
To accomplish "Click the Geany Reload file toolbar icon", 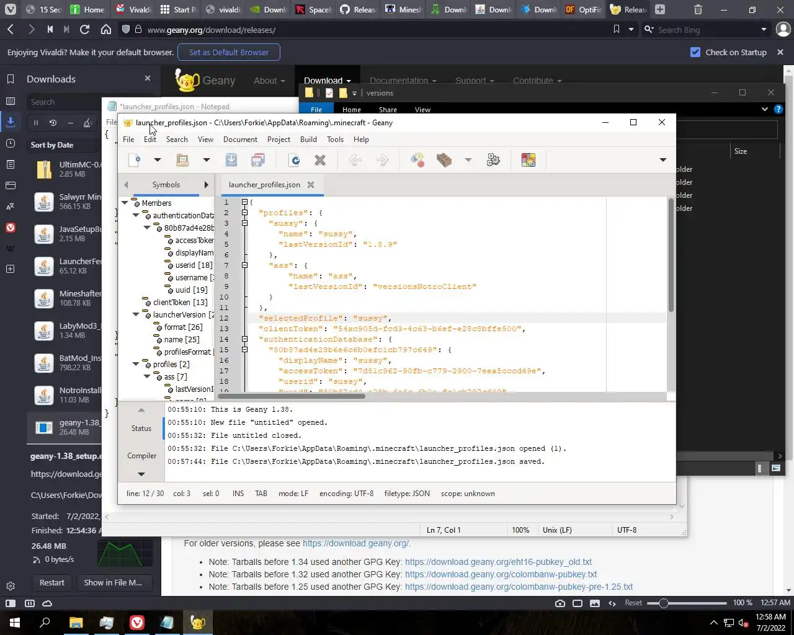I will click(x=295, y=160).
